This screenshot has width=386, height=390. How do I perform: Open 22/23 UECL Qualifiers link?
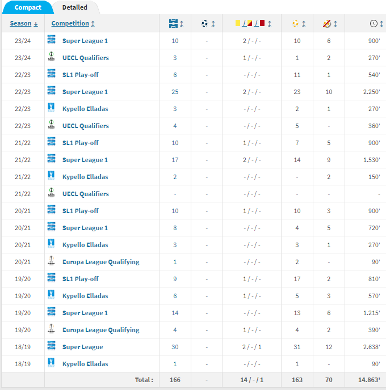85,126
